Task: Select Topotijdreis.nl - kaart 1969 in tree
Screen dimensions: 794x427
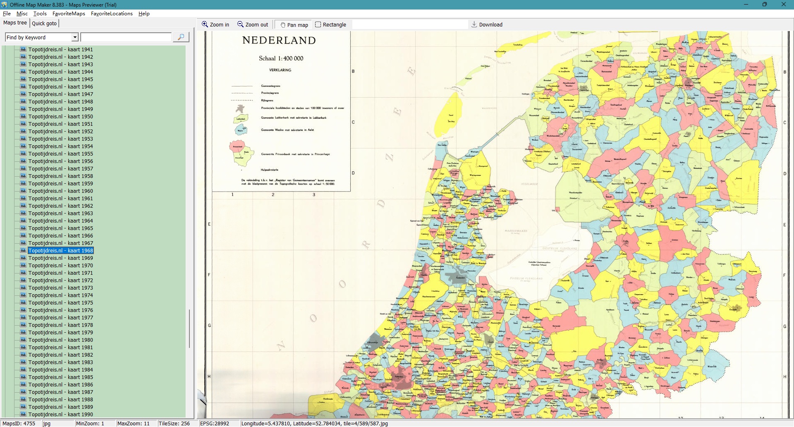Action: 60,258
